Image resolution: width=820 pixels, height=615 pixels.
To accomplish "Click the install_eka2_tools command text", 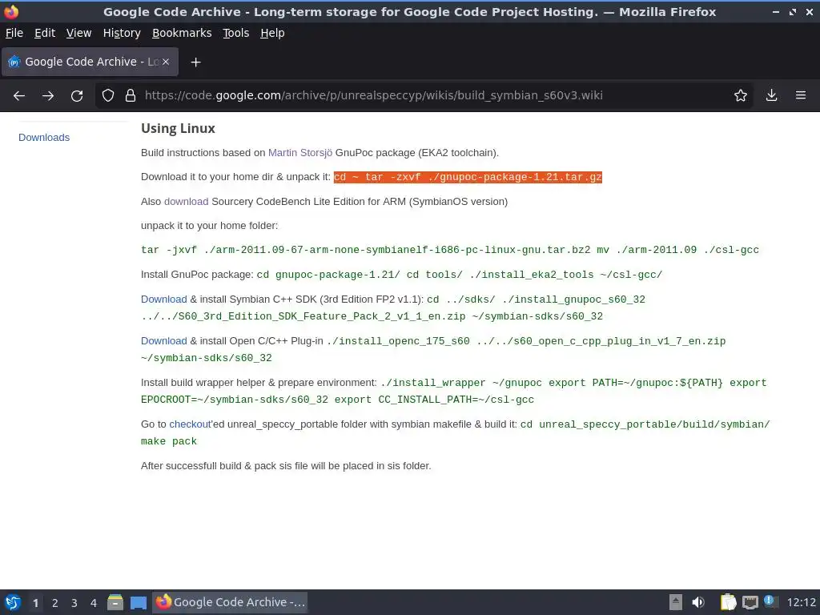I will click(459, 275).
